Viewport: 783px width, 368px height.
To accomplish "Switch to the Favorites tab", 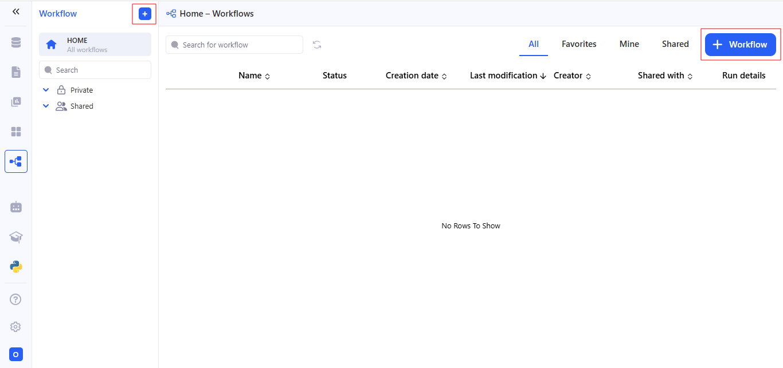I will [x=579, y=44].
